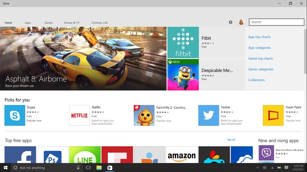This screenshot has width=307, height=172.
Task: Open the Twitter bird app icon
Action: click(x=208, y=115)
